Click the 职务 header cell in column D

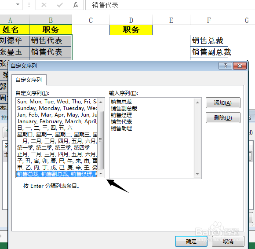pyautogui.click(x=131, y=30)
